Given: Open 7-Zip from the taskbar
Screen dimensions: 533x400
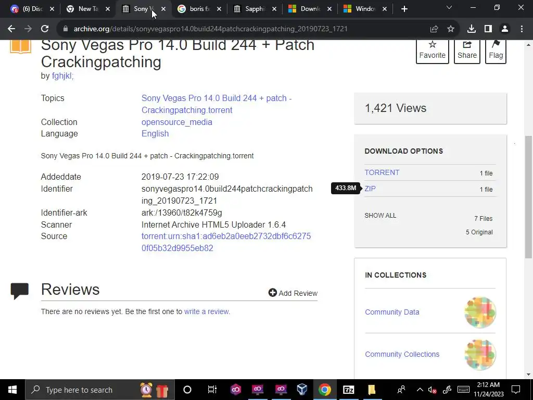Looking at the screenshot, I should (348, 390).
